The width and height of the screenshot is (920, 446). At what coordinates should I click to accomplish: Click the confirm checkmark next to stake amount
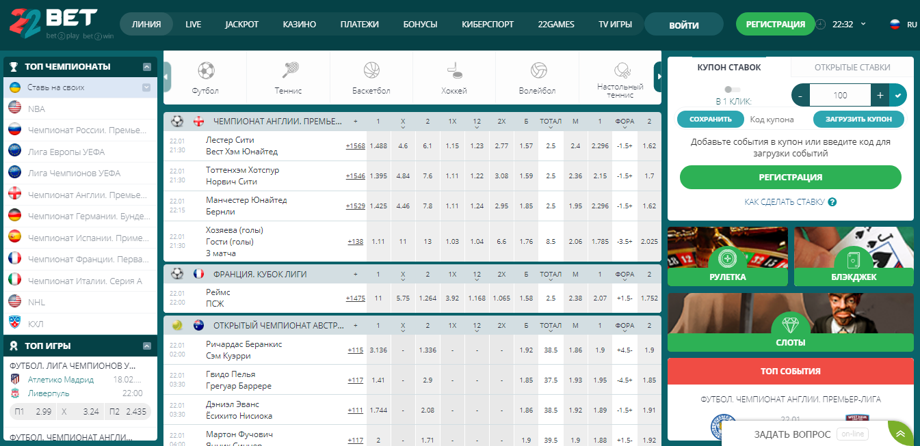click(899, 95)
